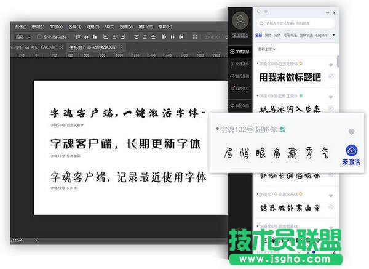This screenshot has width=369, height=269.
Task: Select the 黑体 font category tab
Action: tap(268, 35)
